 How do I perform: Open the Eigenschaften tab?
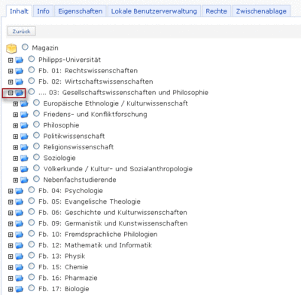pos(81,11)
